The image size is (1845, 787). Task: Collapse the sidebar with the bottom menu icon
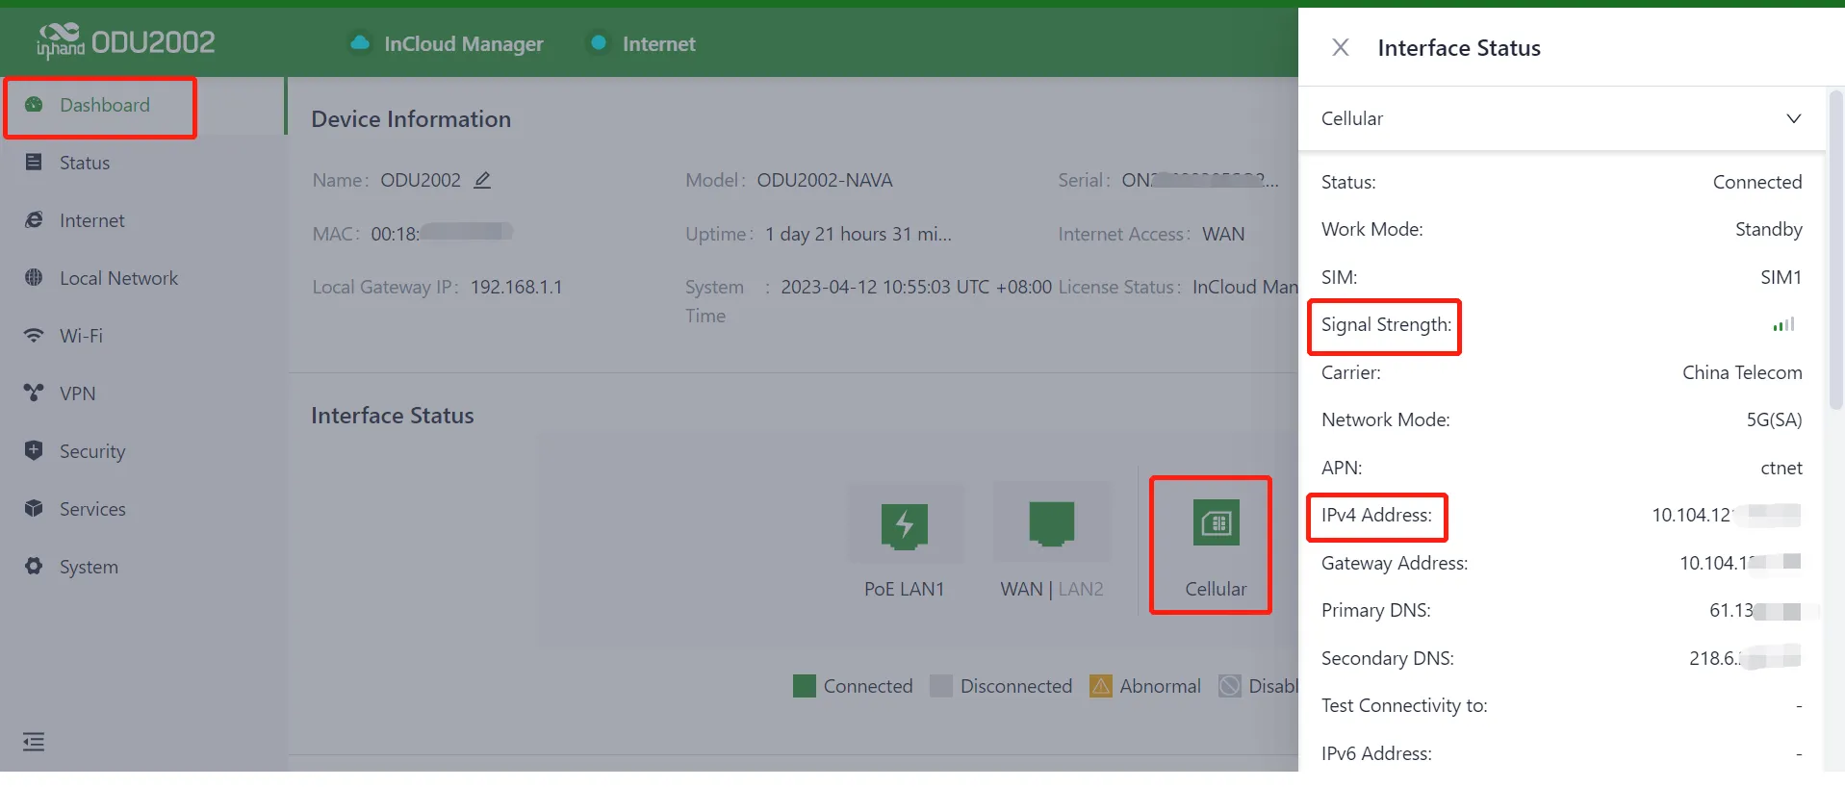pos(34,742)
